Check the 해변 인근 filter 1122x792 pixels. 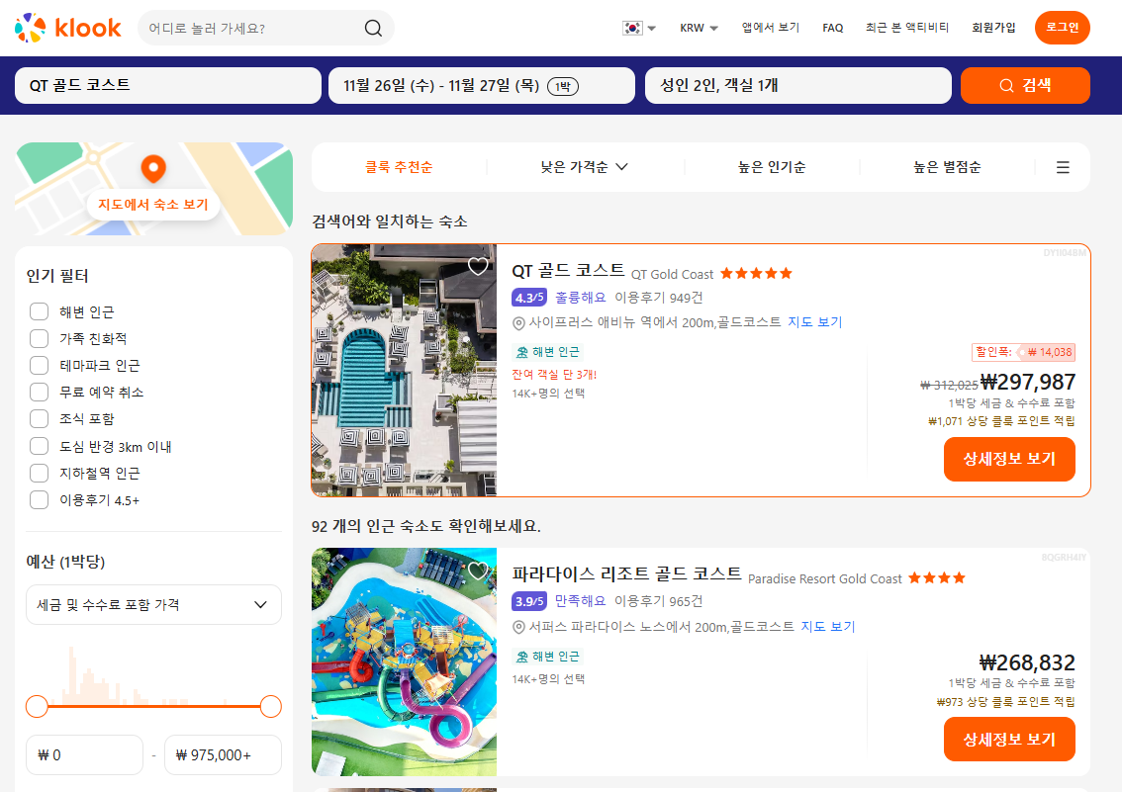click(x=39, y=311)
